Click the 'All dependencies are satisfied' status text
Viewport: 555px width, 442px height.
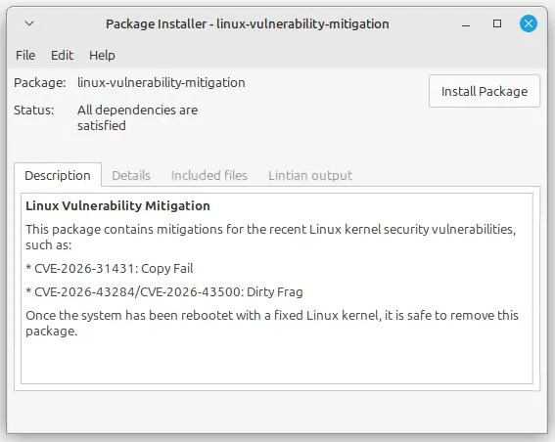137,117
